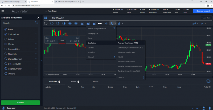Viewport: 213px width, 110px height.
Task: Click the search magnifier in Available Instruments
Action: coord(36,22)
